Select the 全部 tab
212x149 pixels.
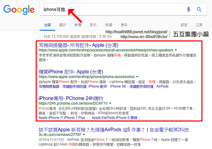47,25
